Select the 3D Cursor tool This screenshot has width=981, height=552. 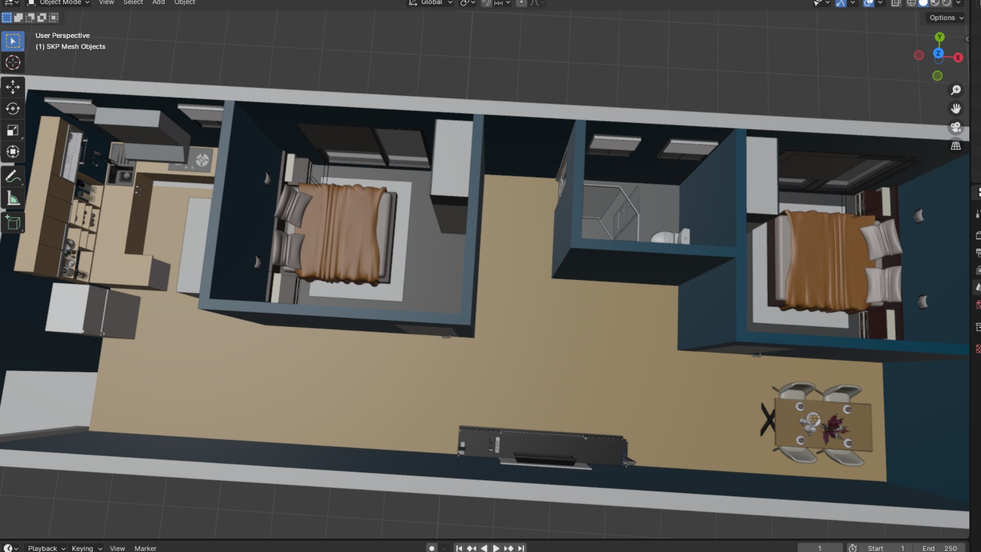point(13,62)
